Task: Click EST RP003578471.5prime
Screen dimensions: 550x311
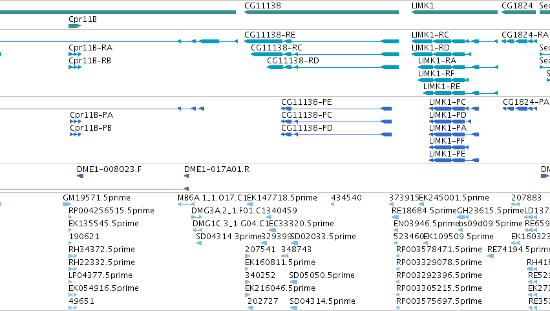Action: 439,250
